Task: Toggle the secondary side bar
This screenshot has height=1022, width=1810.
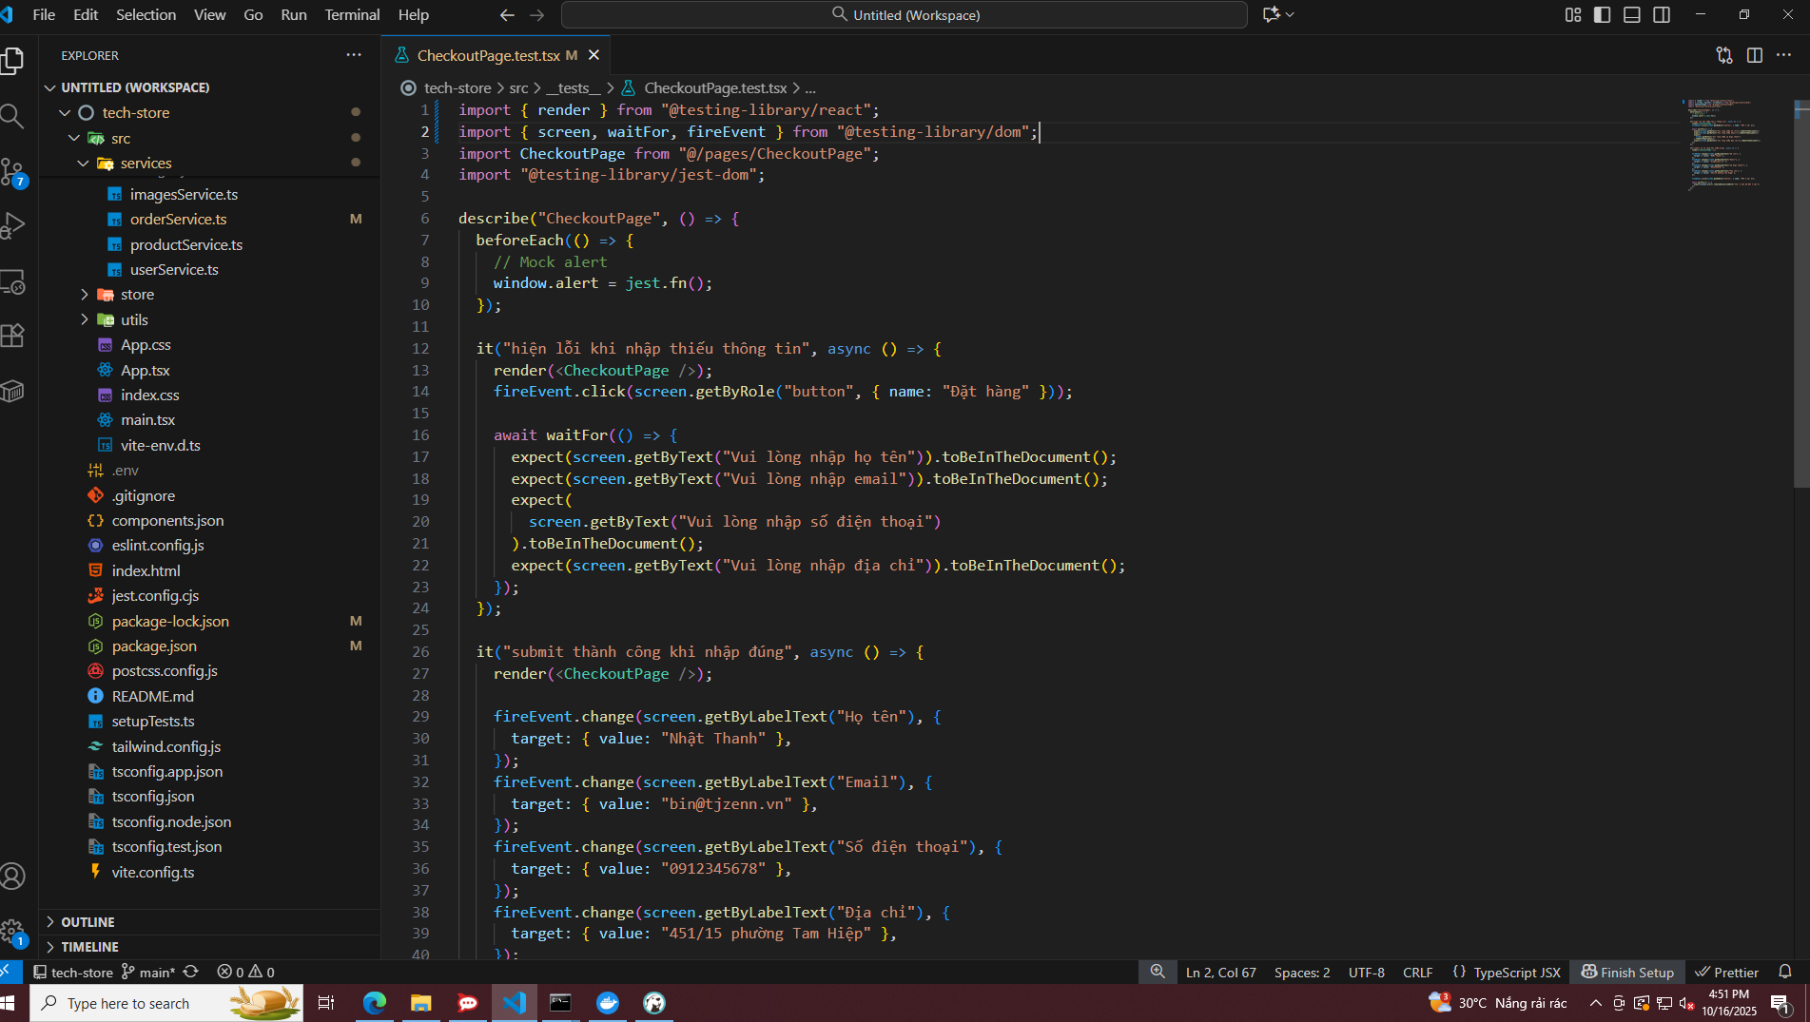Action: point(1661,14)
